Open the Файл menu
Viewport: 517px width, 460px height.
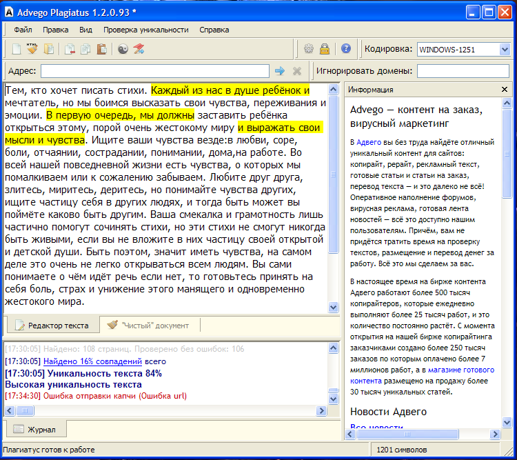[x=23, y=30]
